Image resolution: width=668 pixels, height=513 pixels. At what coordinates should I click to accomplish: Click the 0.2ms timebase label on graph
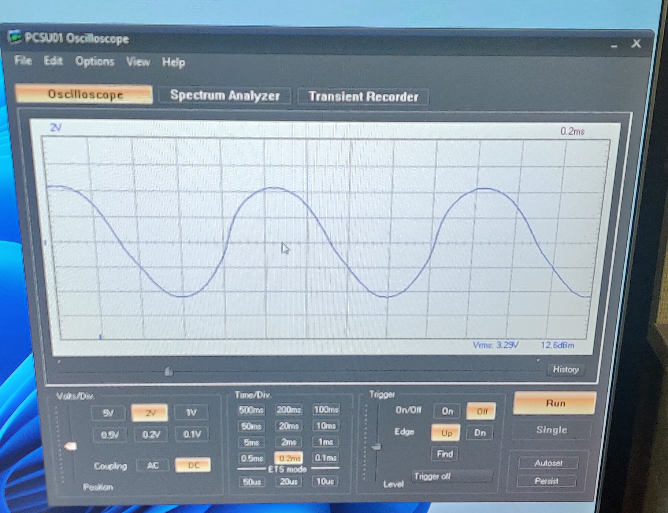(x=572, y=131)
